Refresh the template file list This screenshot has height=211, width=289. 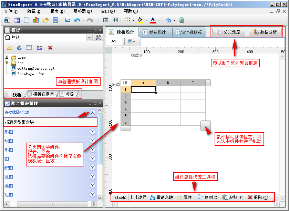click(19, 48)
